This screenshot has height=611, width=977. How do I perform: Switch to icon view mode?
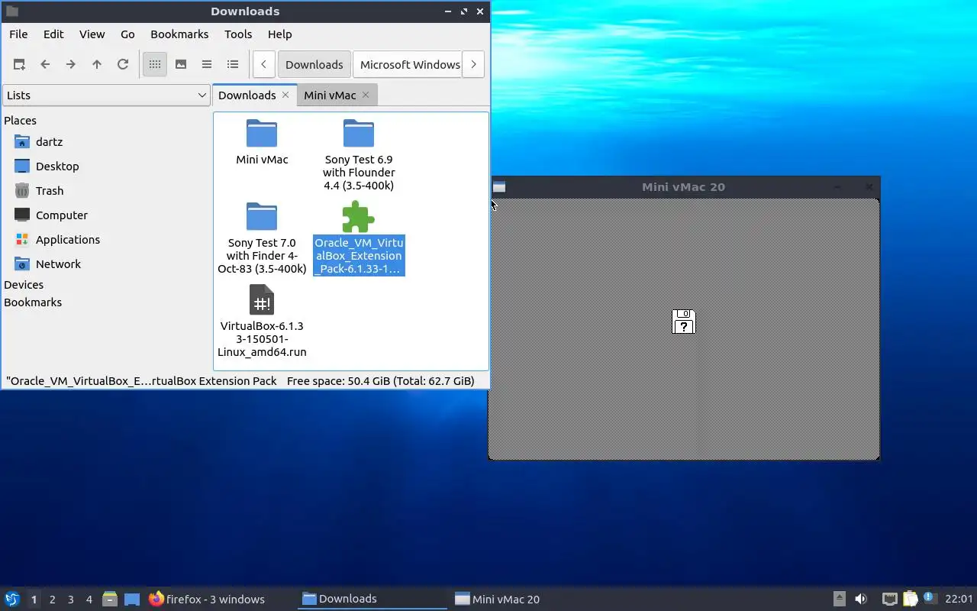pyautogui.click(x=155, y=64)
